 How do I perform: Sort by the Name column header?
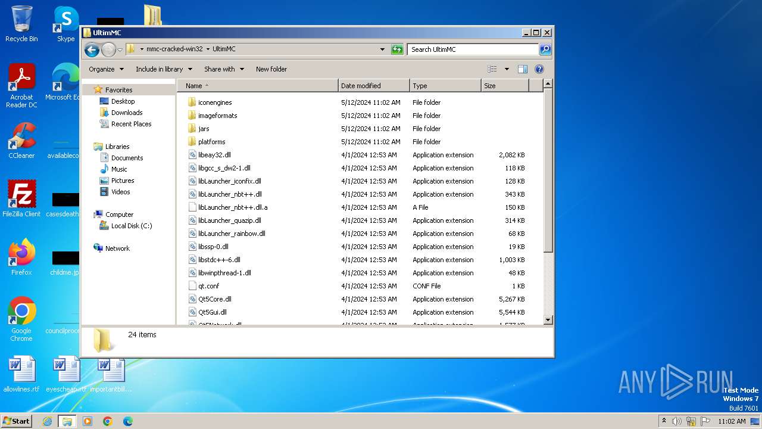pos(257,86)
